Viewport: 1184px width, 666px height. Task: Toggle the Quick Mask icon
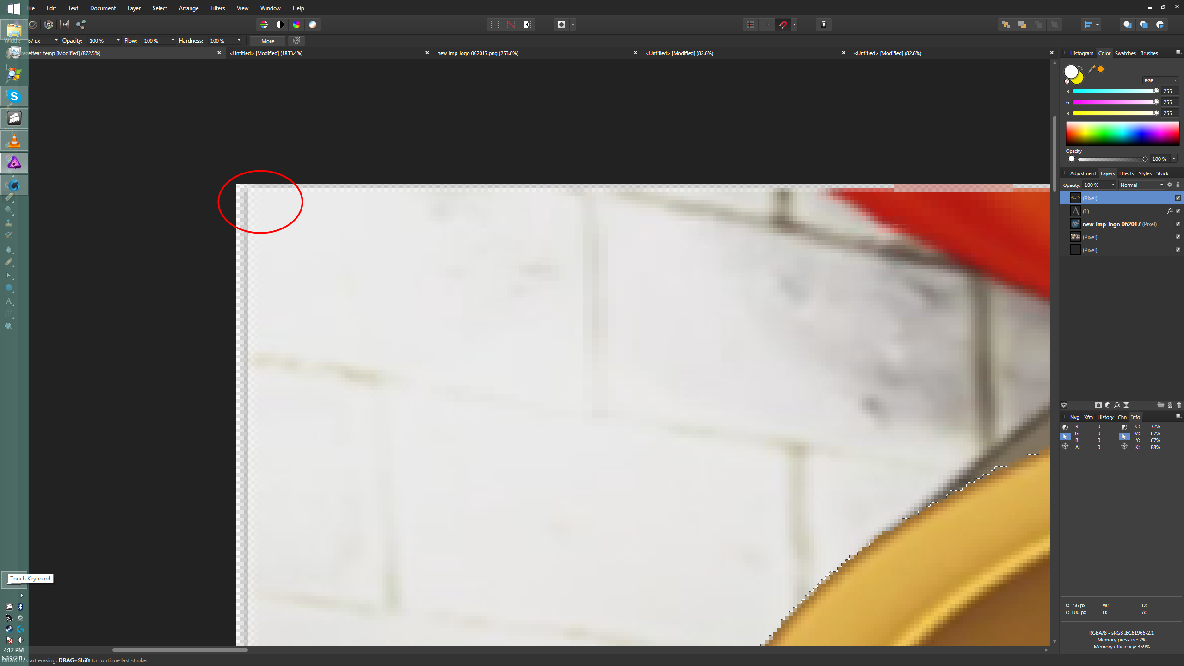(561, 25)
